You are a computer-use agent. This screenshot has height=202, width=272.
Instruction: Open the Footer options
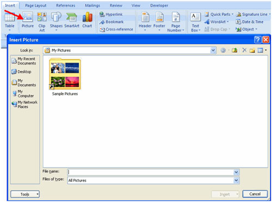(159, 22)
